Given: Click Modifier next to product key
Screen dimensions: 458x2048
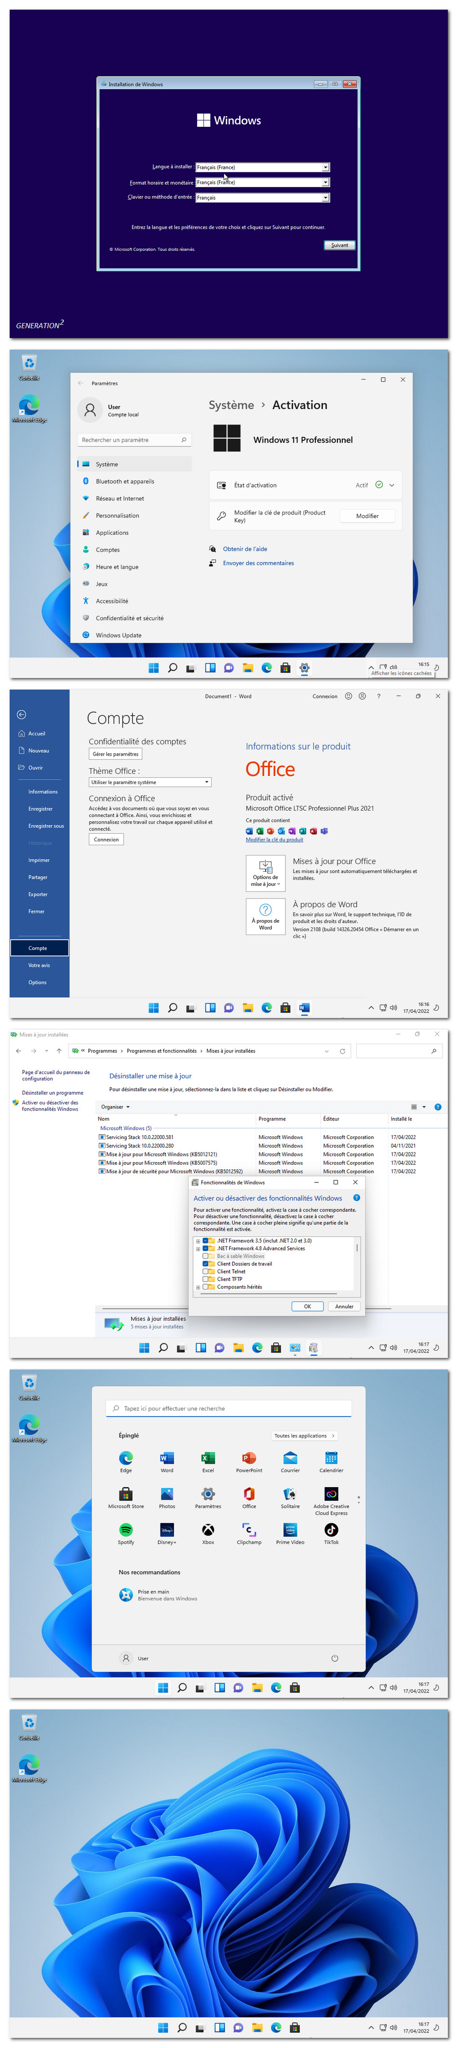Looking at the screenshot, I should [367, 516].
